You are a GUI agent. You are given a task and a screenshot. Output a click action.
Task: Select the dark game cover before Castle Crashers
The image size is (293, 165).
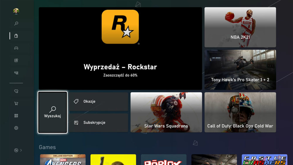pos(214,160)
